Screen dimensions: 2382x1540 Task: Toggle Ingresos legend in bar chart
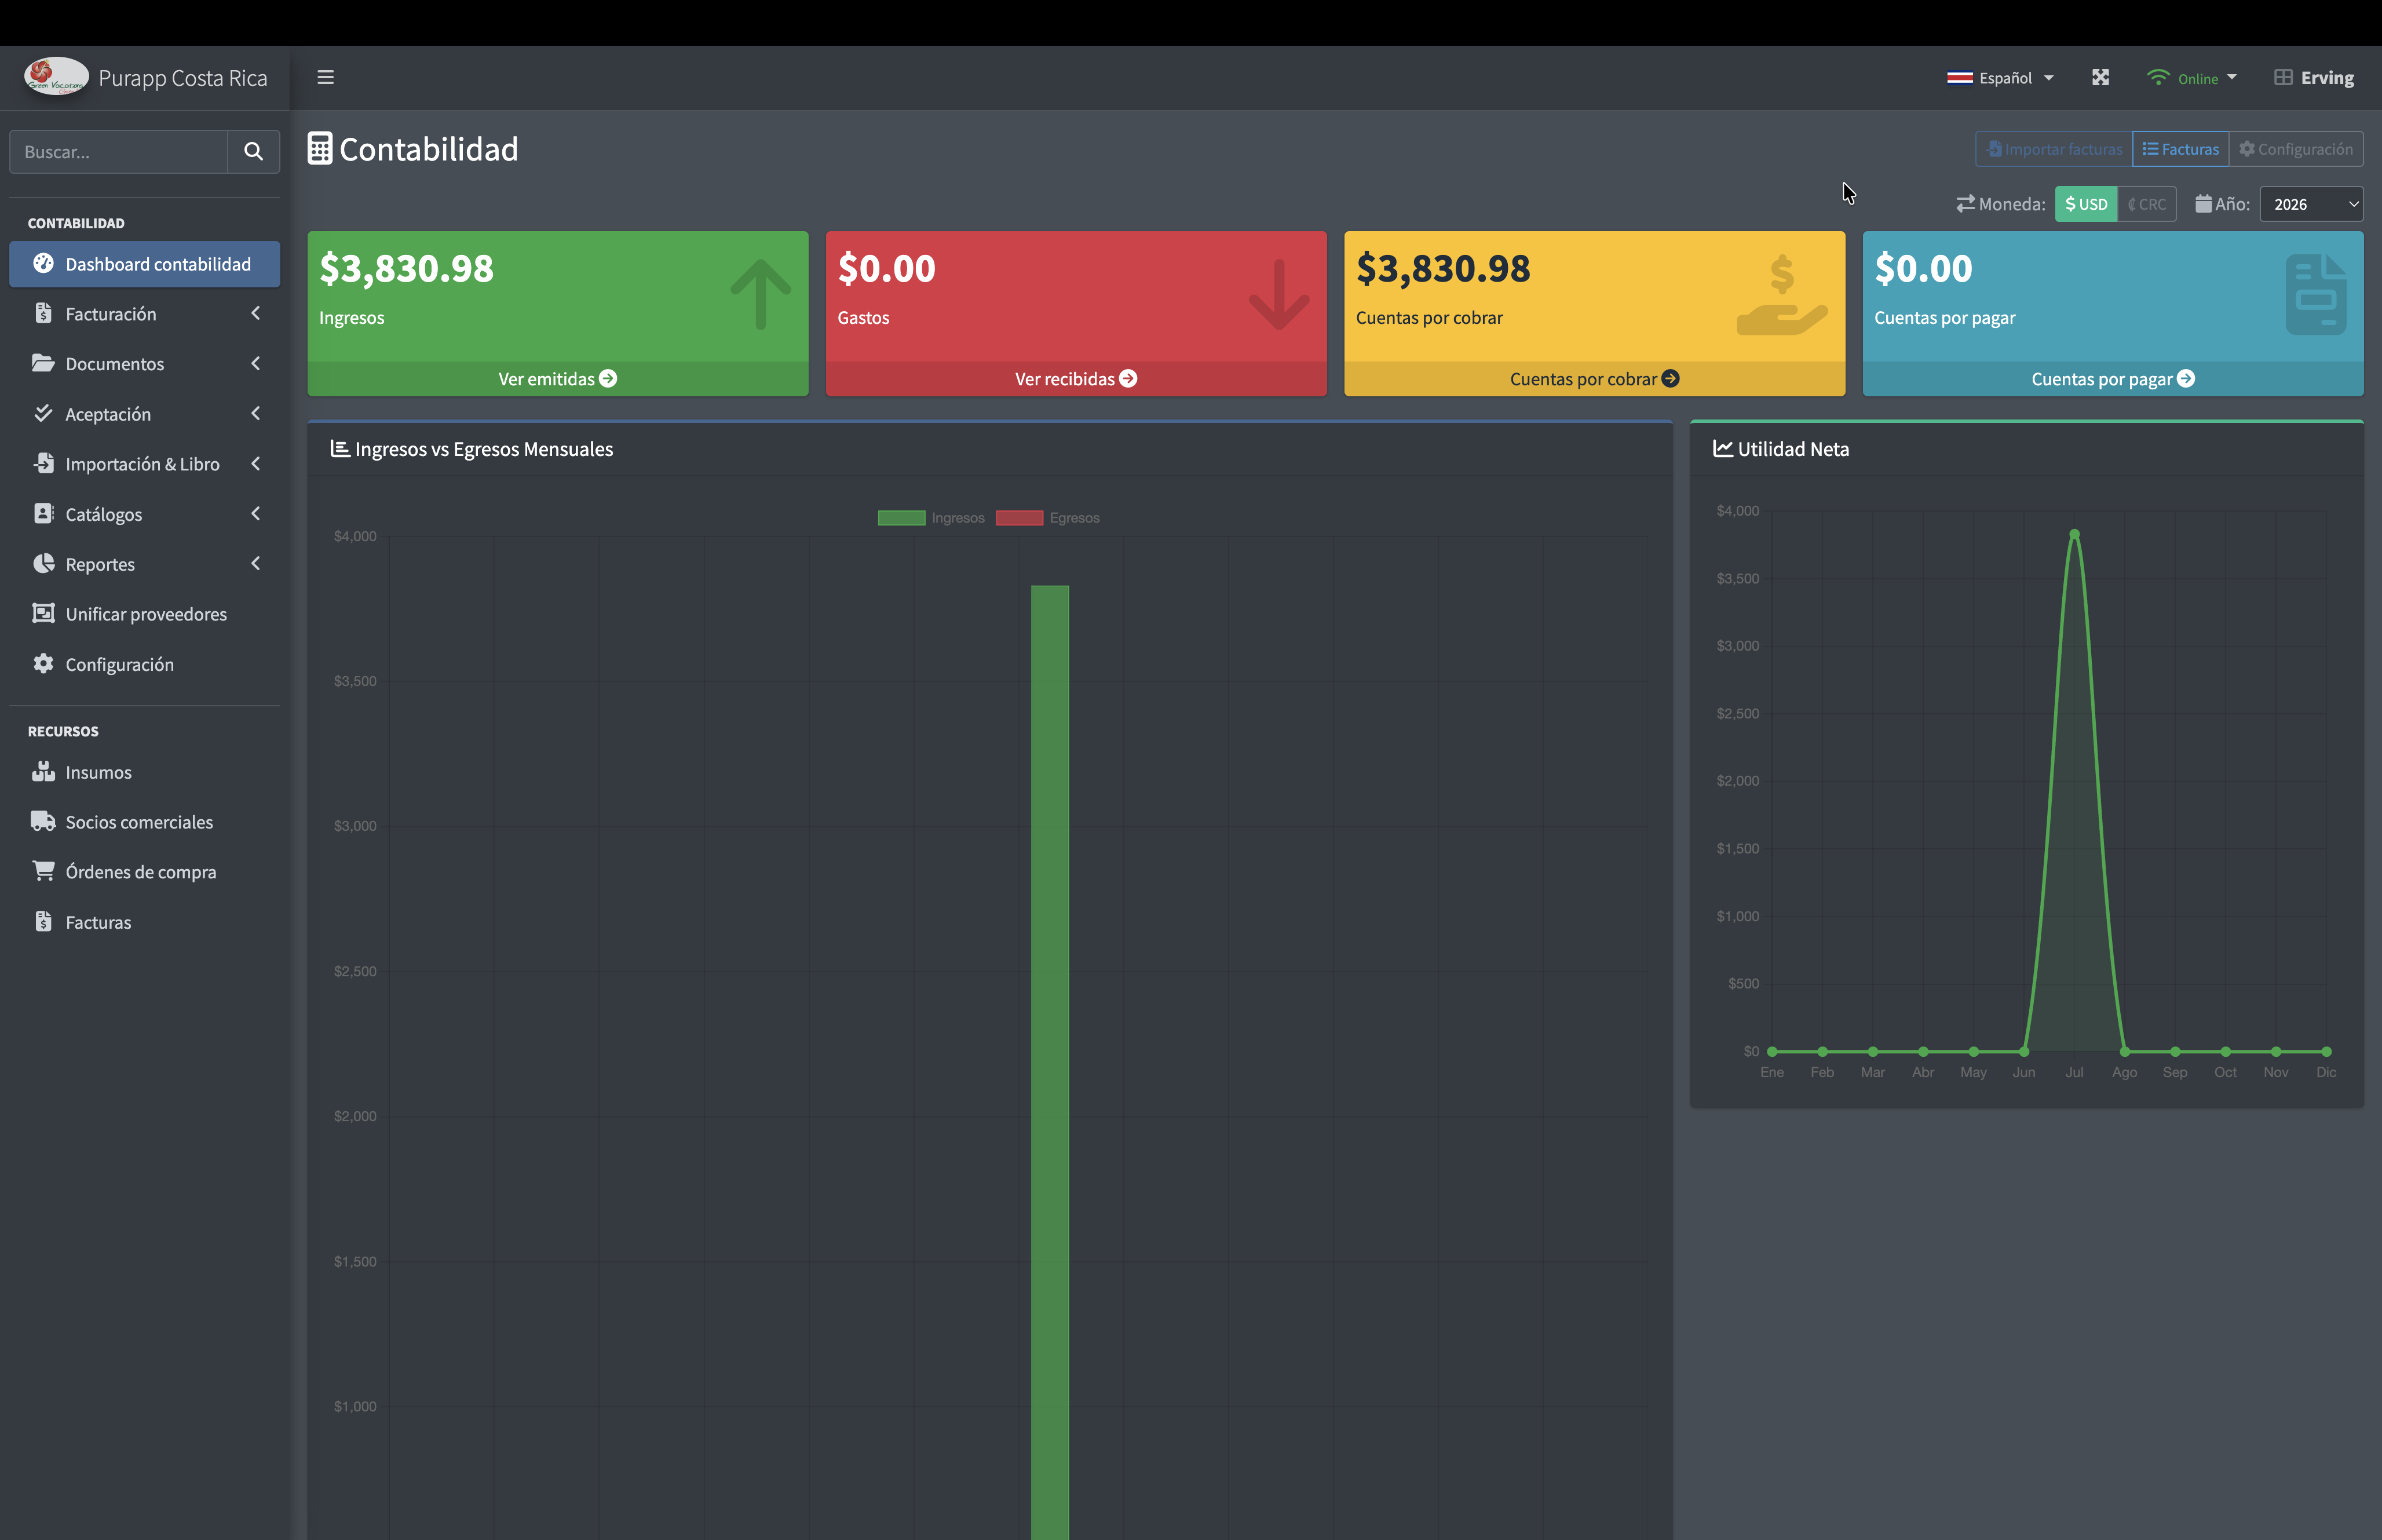click(x=931, y=518)
